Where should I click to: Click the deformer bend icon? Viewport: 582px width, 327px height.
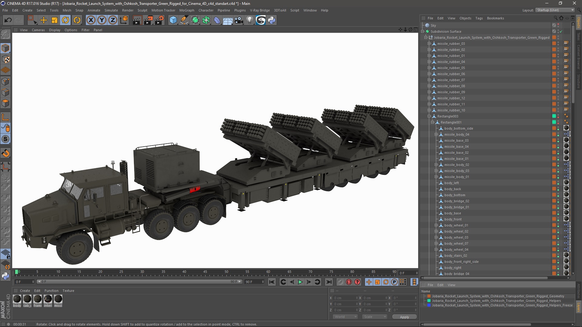tap(217, 20)
